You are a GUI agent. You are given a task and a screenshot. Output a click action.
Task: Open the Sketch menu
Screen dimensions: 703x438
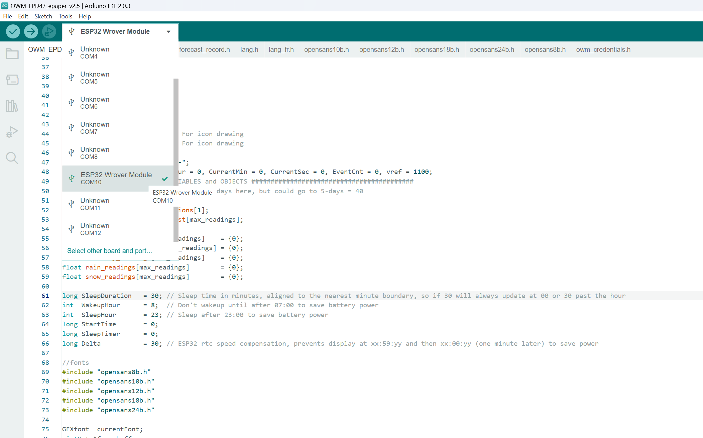43,16
